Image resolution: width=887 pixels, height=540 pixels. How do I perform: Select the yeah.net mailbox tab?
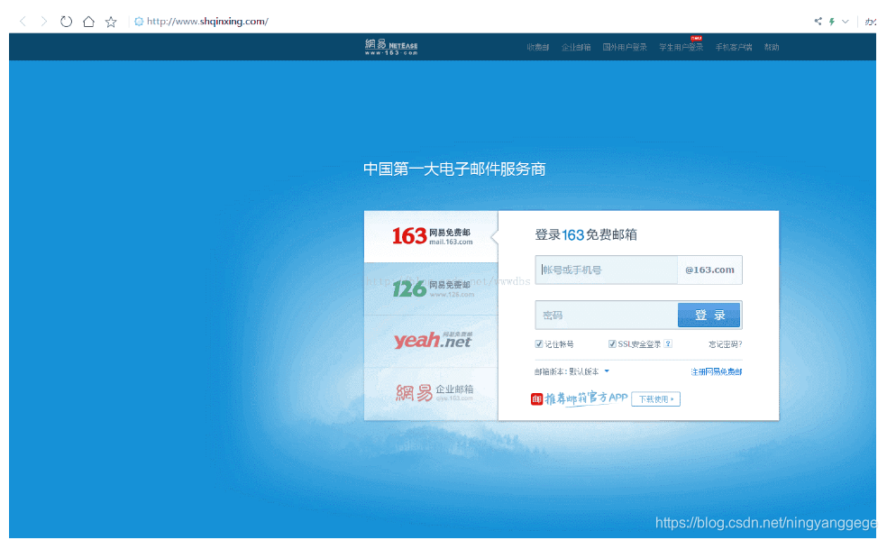tap(431, 341)
